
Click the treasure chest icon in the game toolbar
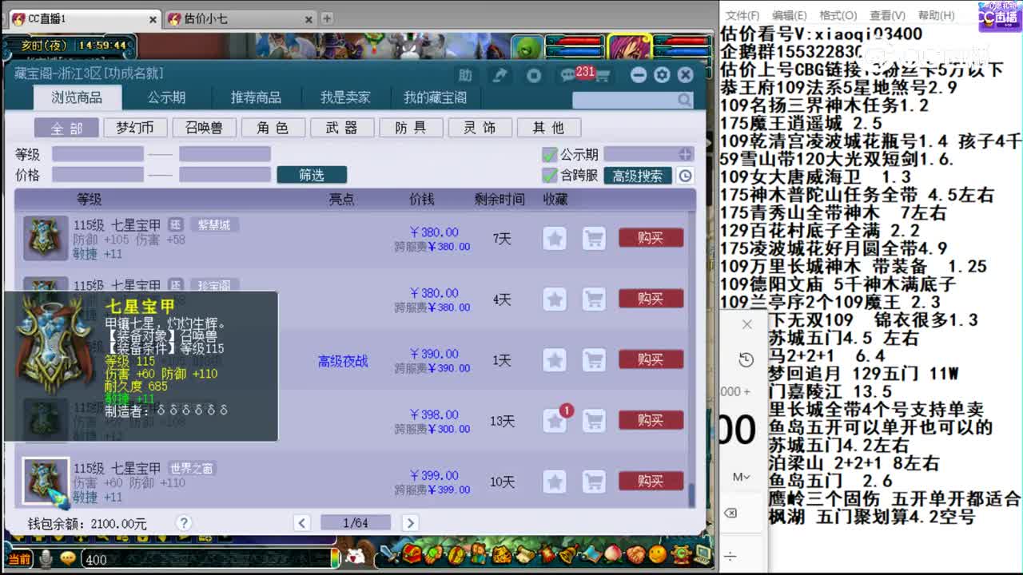(x=413, y=553)
